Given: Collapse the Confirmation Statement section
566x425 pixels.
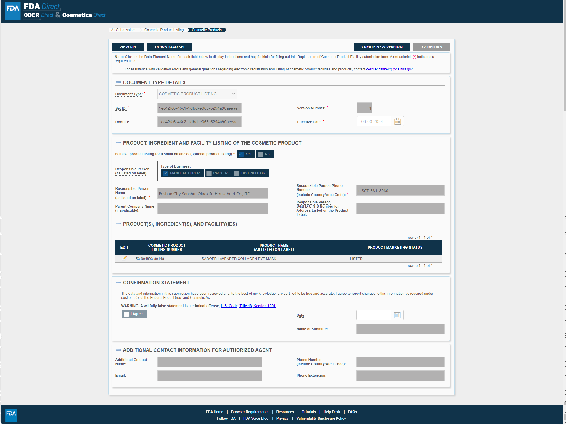Looking at the screenshot, I should click(x=118, y=283).
